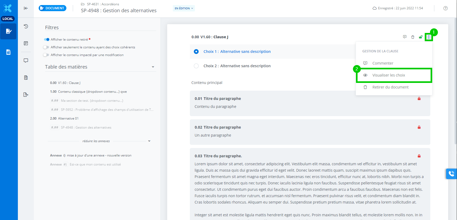The image size is (457, 220).
Task: Click the DOCUMENT badge button
Action: (53, 8)
